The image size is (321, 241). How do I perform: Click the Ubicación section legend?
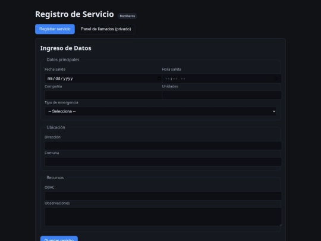pyautogui.click(x=56, y=127)
